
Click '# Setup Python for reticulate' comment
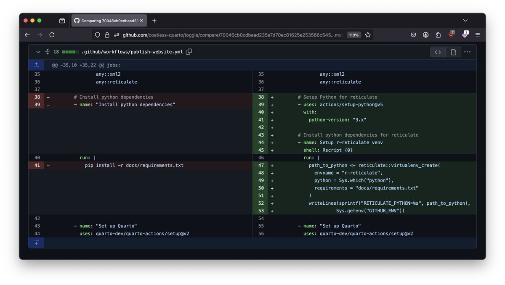click(x=338, y=97)
